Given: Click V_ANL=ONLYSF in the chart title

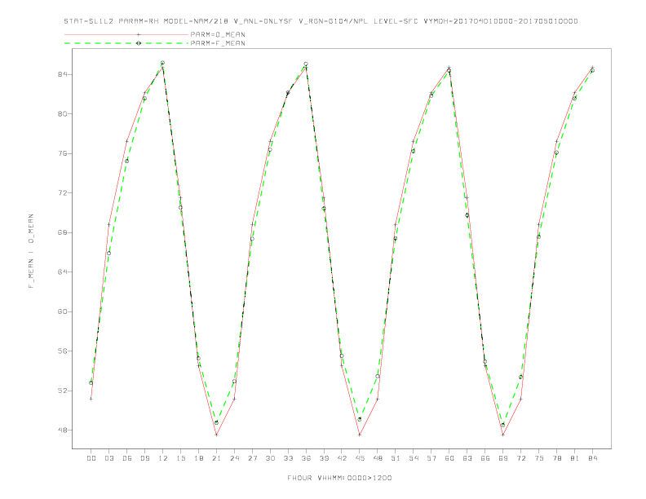Looking at the screenshot, I should [x=263, y=21].
